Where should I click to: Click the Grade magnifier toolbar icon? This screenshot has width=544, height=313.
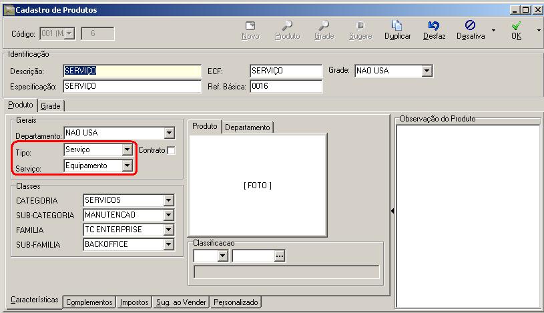(324, 25)
